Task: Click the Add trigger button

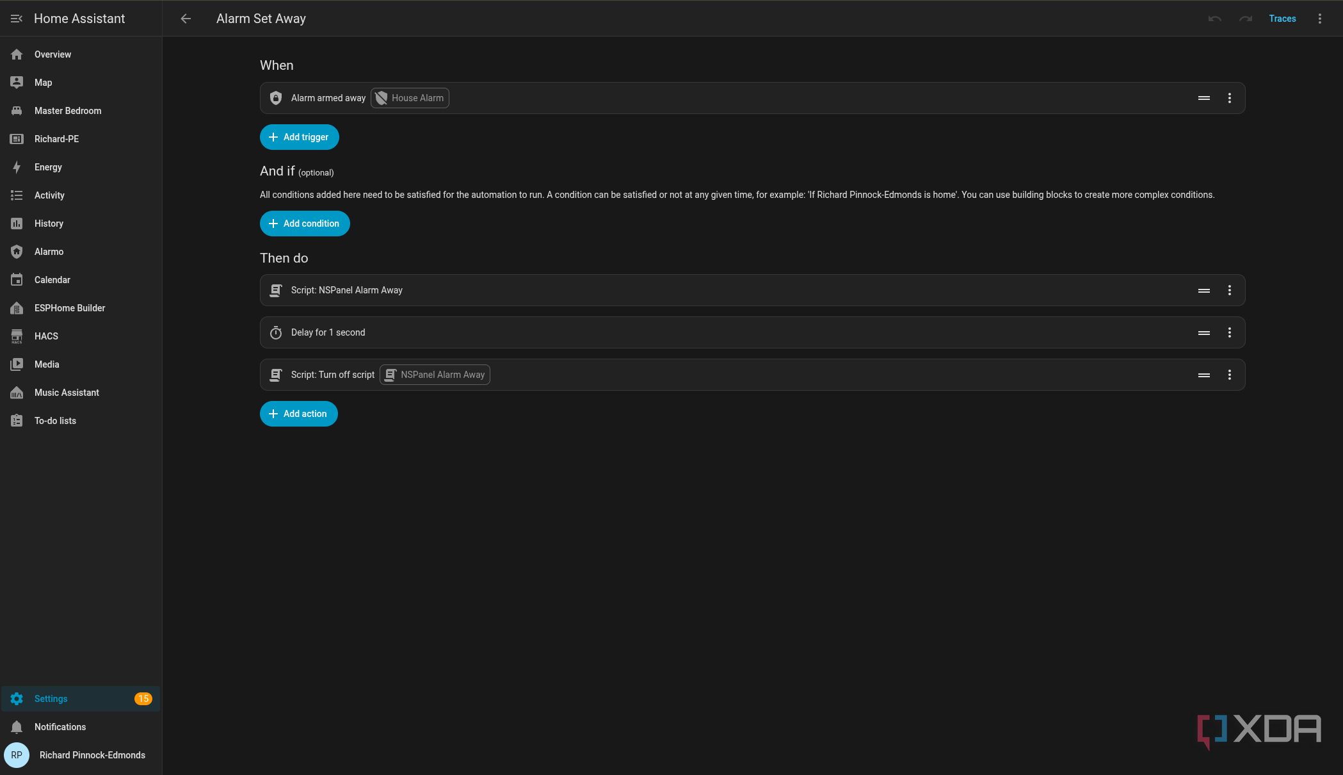Action: coord(299,137)
